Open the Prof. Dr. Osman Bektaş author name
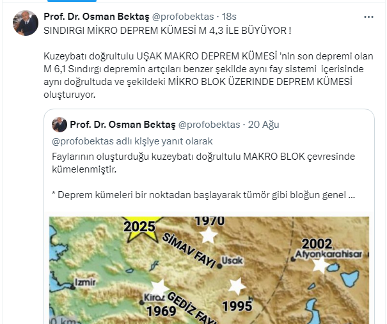 97,17
